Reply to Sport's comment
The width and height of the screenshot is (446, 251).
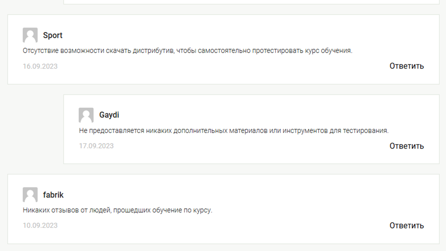coord(407,66)
